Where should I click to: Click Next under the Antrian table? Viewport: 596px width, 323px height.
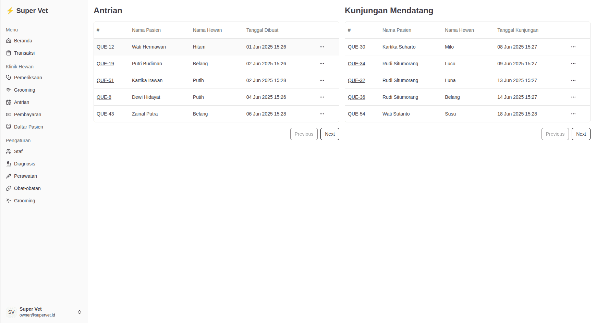click(329, 134)
